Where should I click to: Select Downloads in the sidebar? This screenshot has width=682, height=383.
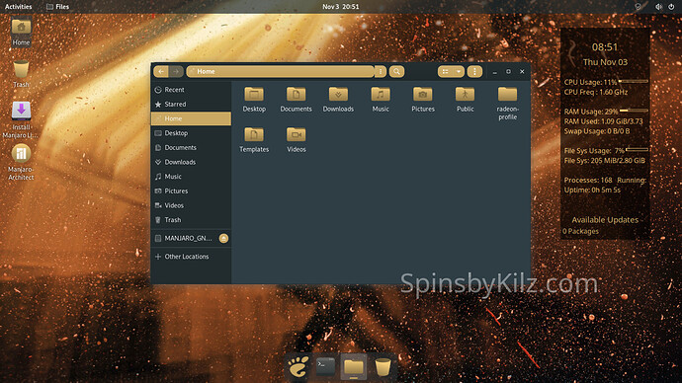(191, 162)
